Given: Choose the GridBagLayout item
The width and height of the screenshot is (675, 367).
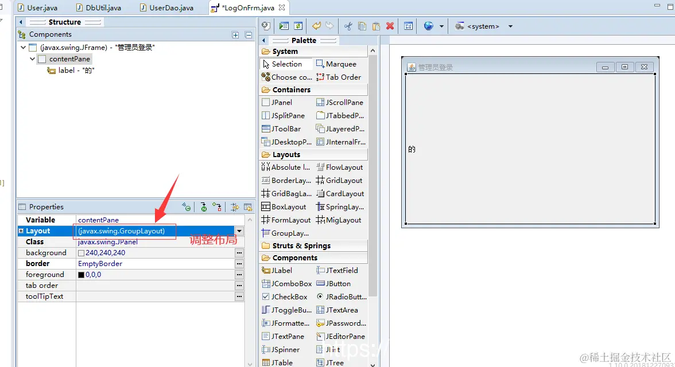Looking at the screenshot, I should coord(286,194).
